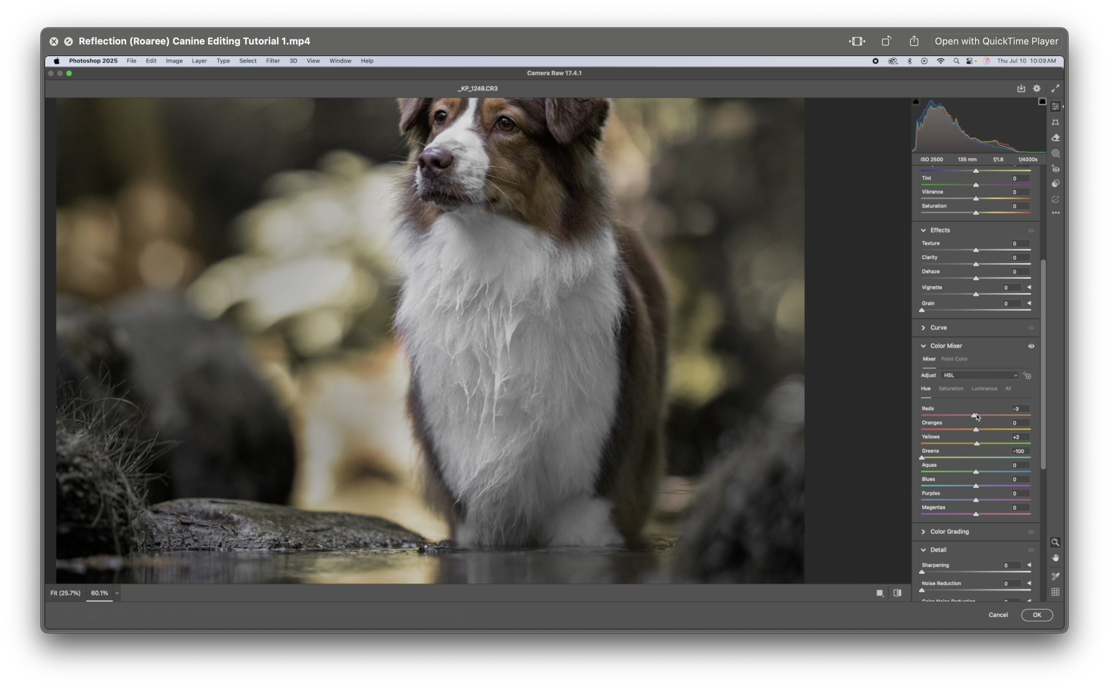The width and height of the screenshot is (1109, 687).
Task: Open the Masking tool
Action: [x=1055, y=153]
